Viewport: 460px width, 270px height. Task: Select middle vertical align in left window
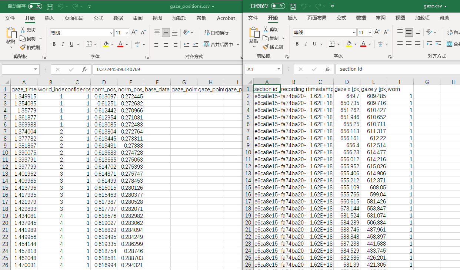tap(166, 33)
